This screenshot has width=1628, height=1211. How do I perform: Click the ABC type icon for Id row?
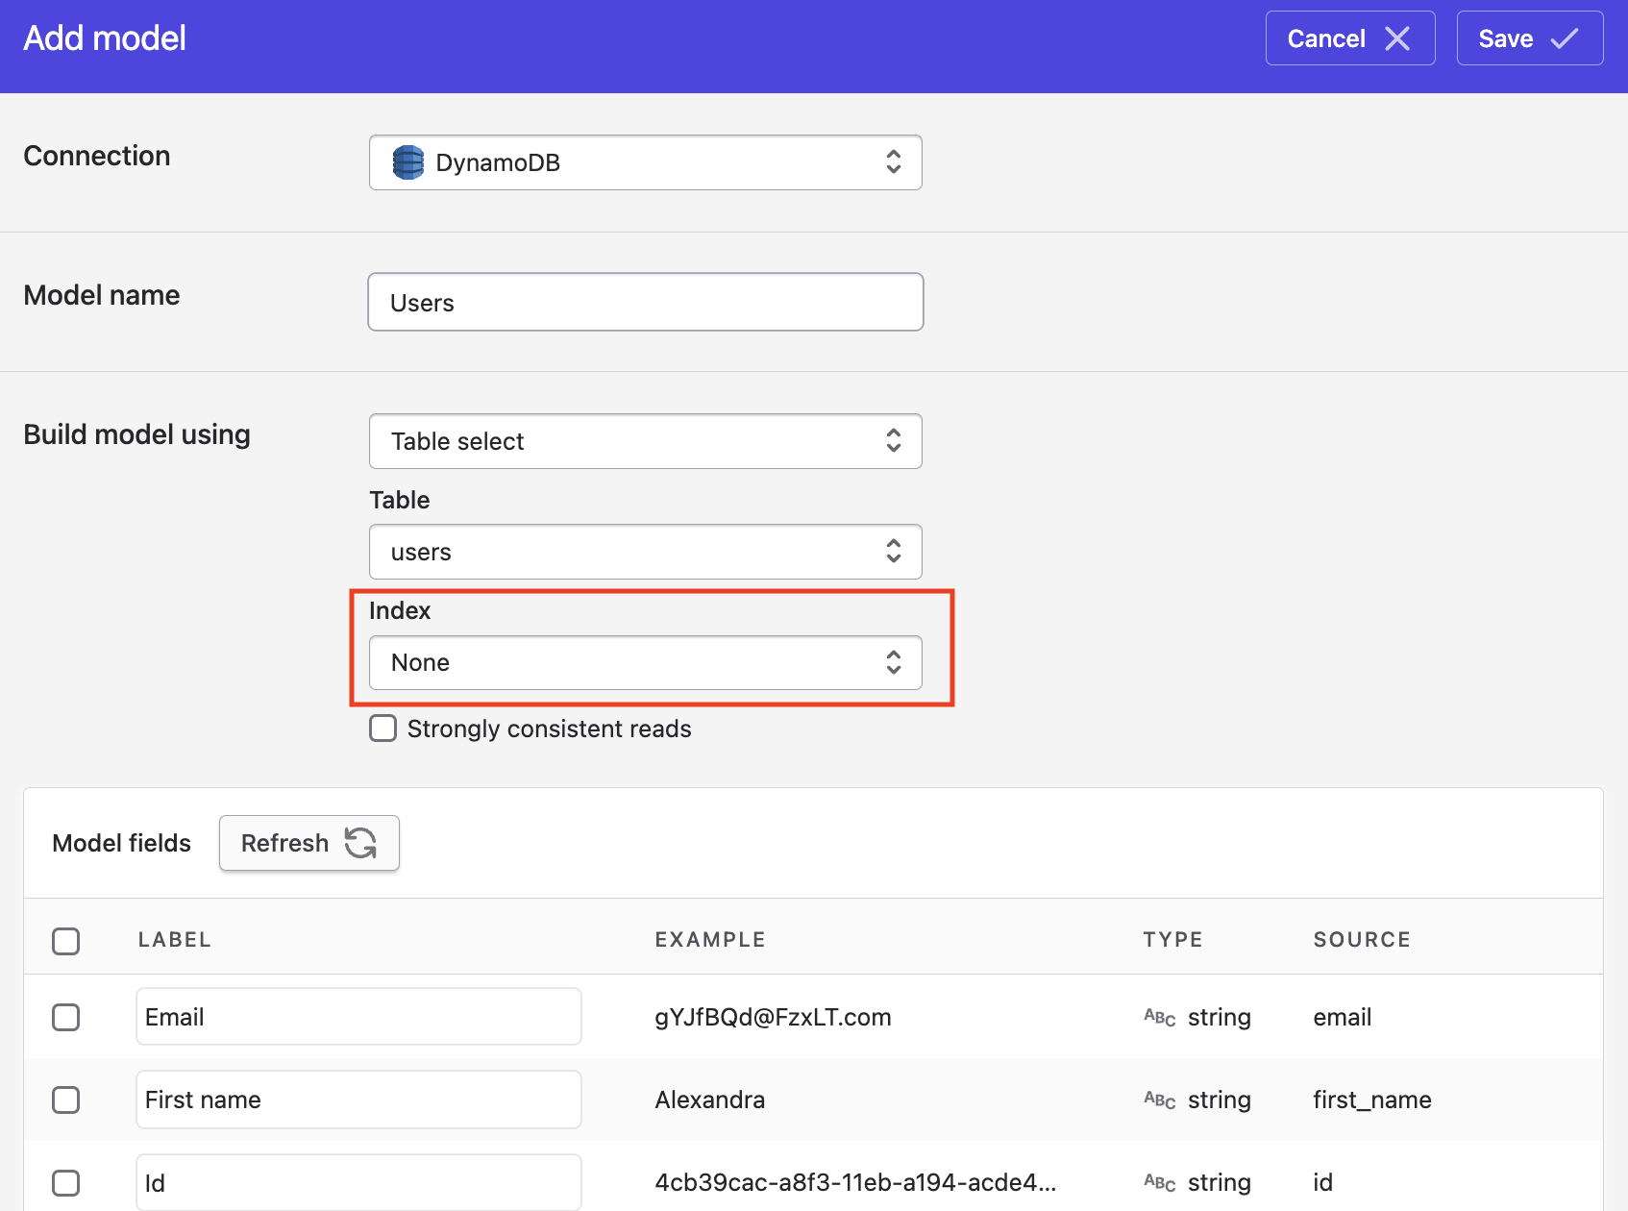(x=1159, y=1183)
